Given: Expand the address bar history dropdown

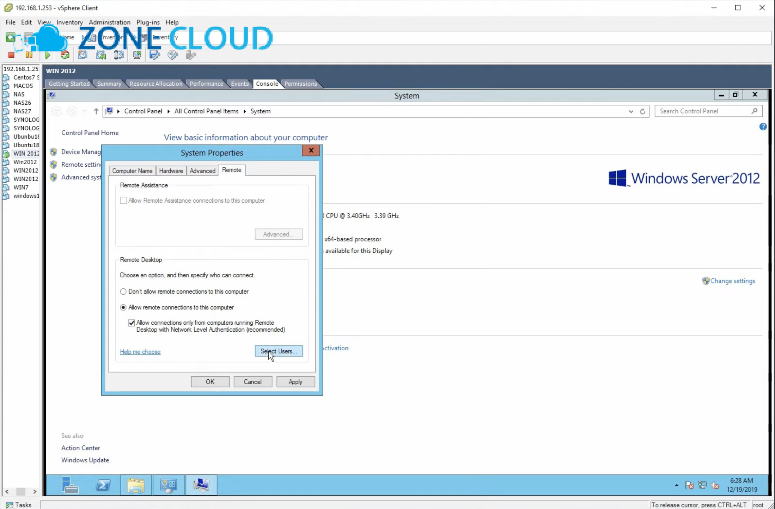Looking at the screenshot, I should (x=631, y=111).
